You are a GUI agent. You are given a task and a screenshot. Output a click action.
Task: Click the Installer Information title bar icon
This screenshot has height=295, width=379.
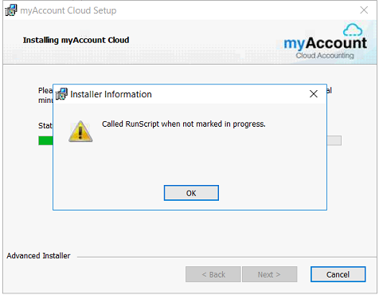[61, 94]
